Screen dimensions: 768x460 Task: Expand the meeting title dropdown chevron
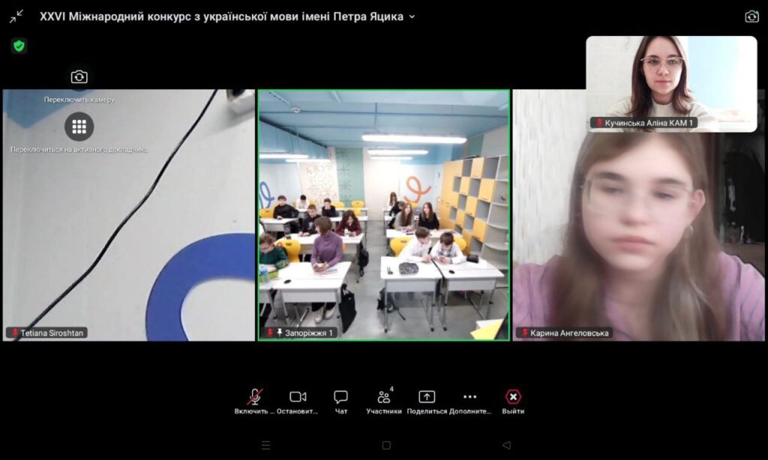point(412,16)
